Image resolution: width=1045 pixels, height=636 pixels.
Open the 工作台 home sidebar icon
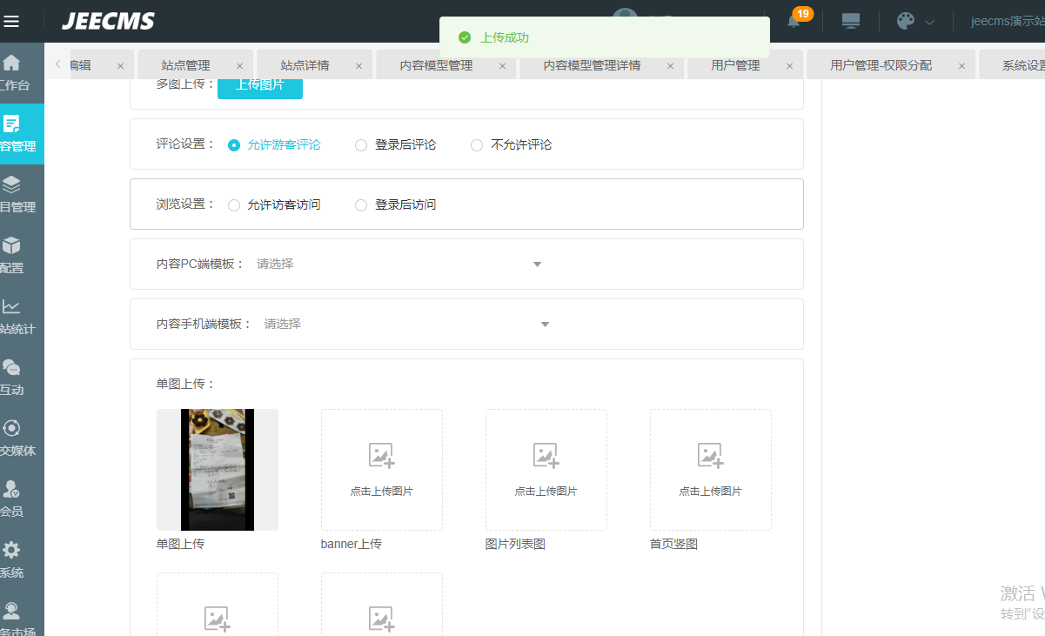tap(12, 64)
